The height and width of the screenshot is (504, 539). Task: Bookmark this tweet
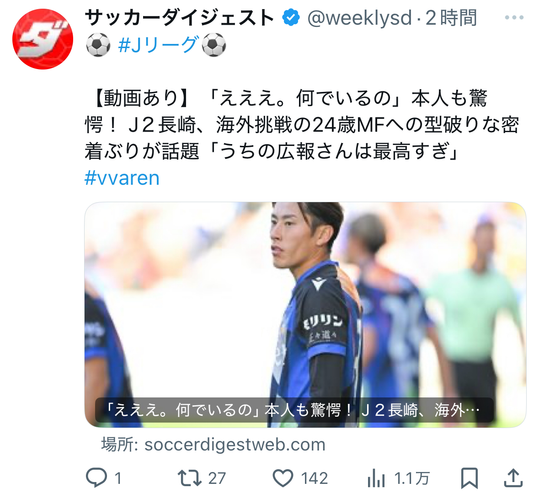469,478
